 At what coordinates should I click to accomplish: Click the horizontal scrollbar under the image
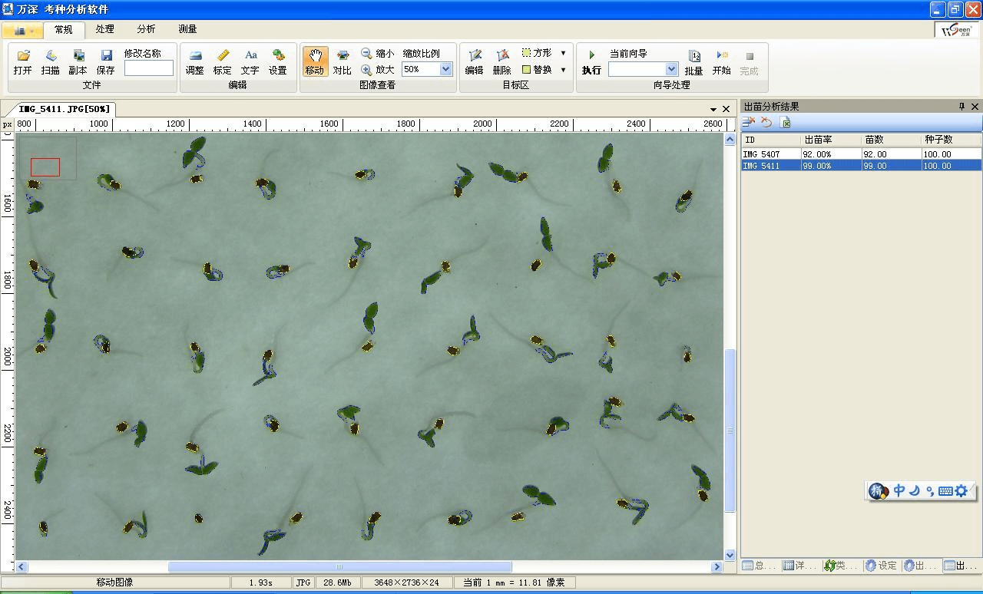[338, 567]
